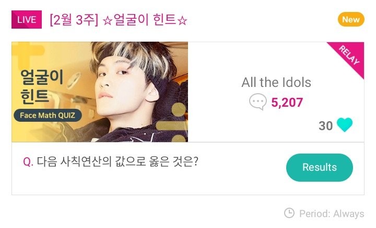This screenshot has height=228, width=376.
Task: Click the '얼굴이 힌트' banner text on thumbnail
Action: 42,86
